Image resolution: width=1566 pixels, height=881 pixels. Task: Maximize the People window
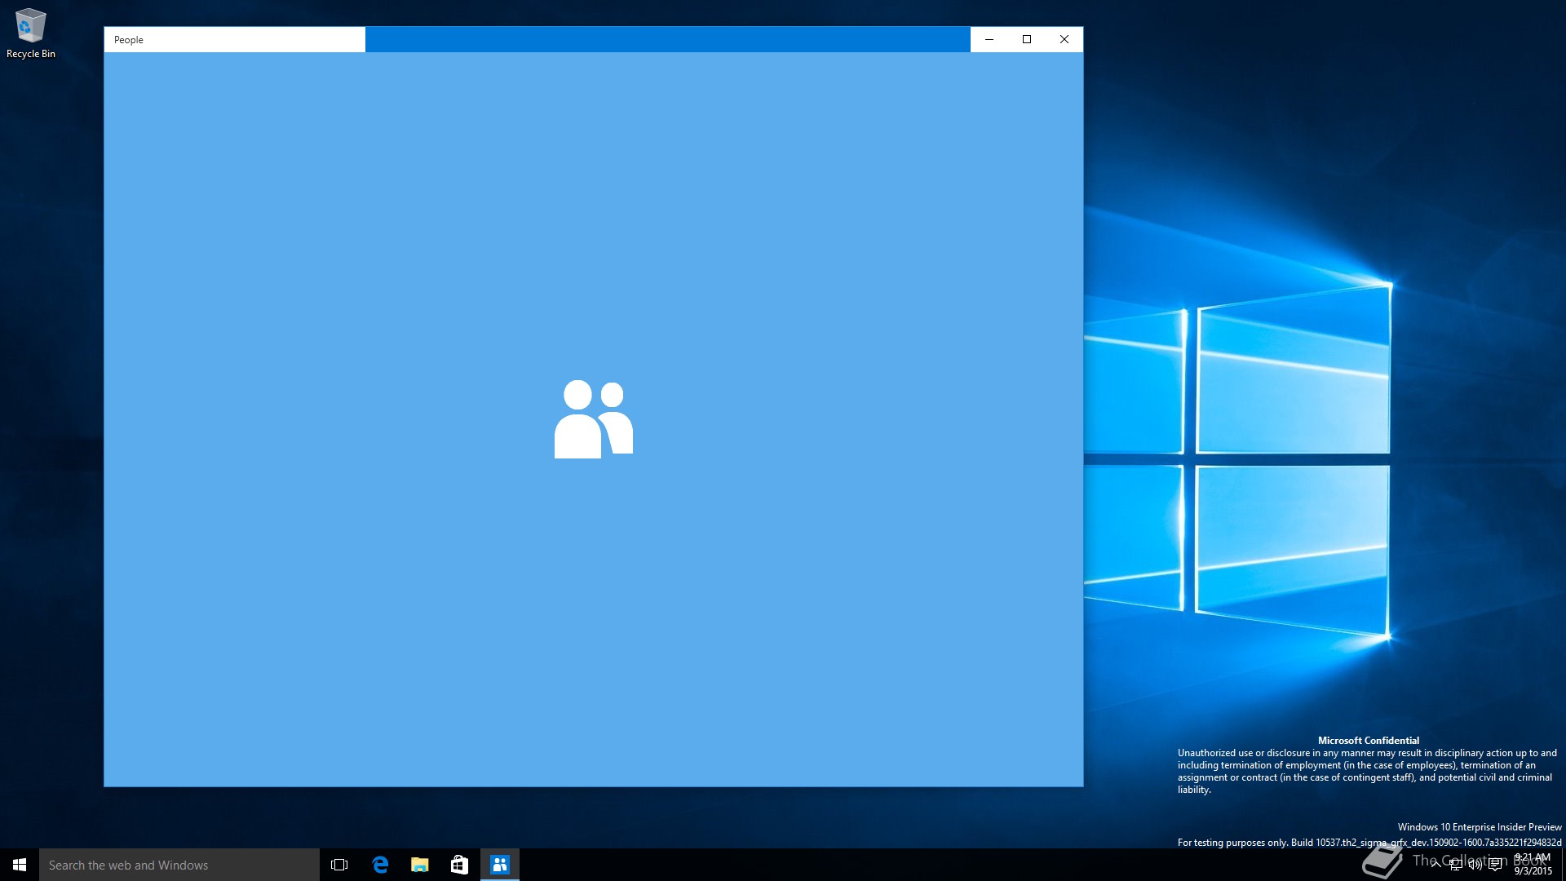click(x=1027, y=39)
